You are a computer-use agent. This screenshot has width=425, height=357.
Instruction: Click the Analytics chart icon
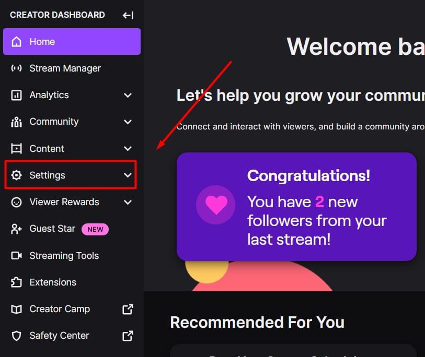click(16, 95)
